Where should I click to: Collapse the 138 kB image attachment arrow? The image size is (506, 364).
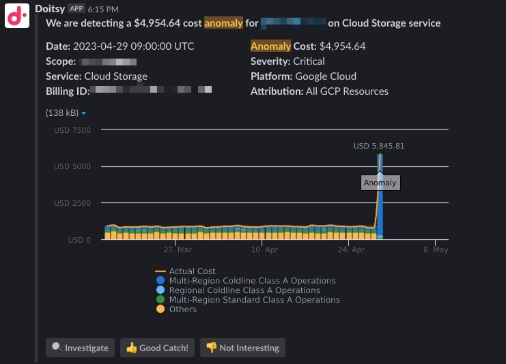(83, 113)
